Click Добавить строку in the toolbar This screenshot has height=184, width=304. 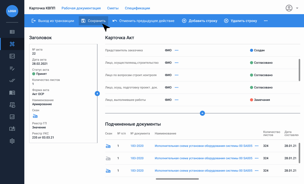point(200,21)
